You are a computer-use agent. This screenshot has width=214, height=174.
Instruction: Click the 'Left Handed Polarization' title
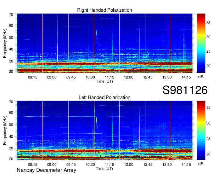pyautogui.click(x=104, y=97)
